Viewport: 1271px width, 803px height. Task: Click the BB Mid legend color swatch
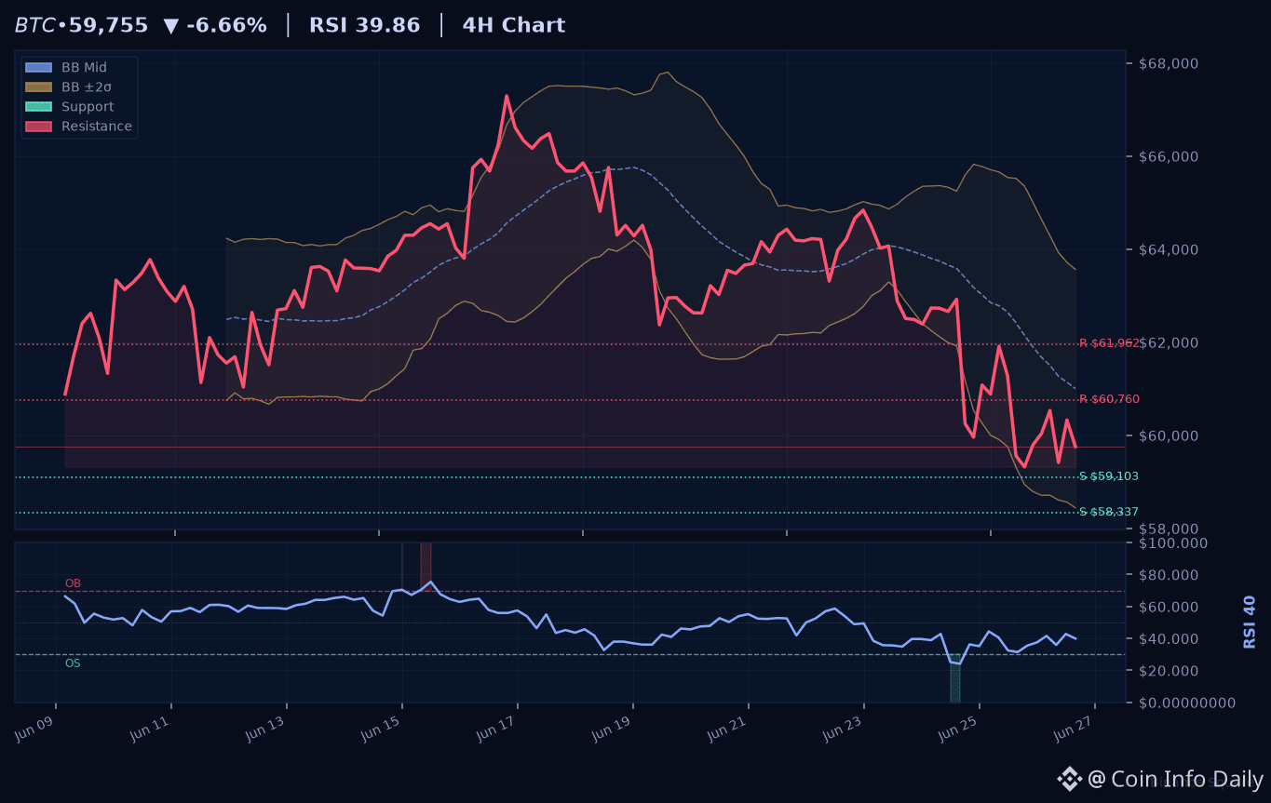coord(39,67)
